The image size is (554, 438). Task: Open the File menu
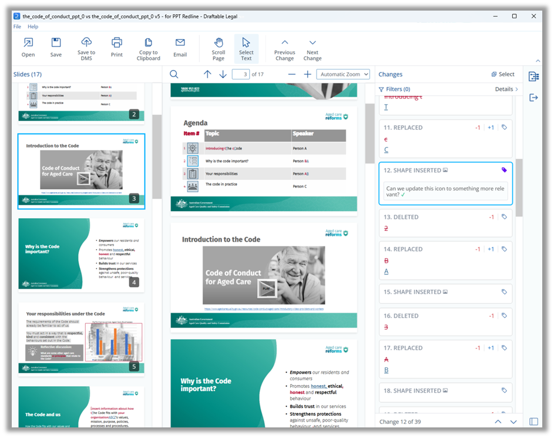pos(17,26)
